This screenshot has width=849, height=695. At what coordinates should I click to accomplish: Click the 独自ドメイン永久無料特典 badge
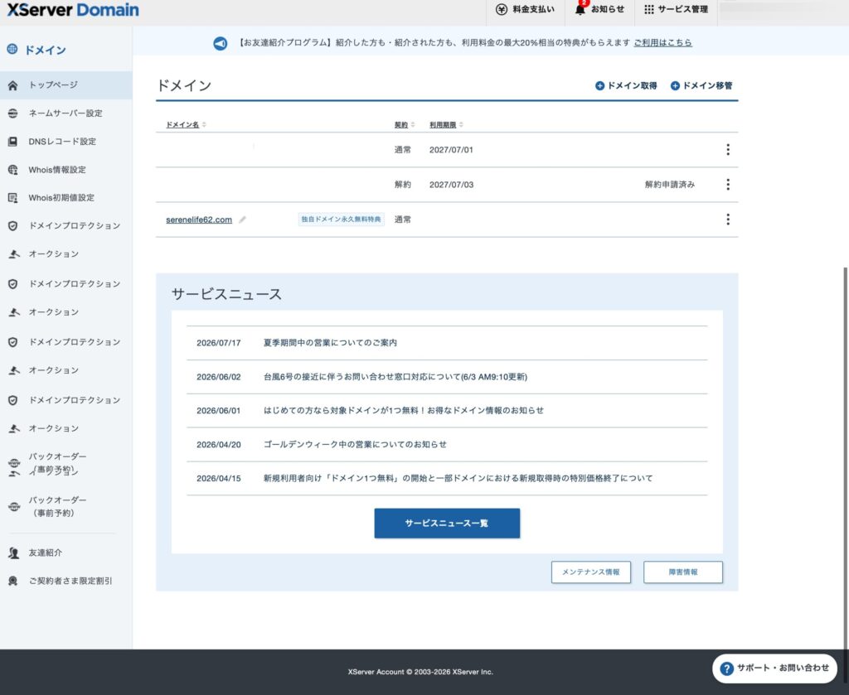(341, 219)
